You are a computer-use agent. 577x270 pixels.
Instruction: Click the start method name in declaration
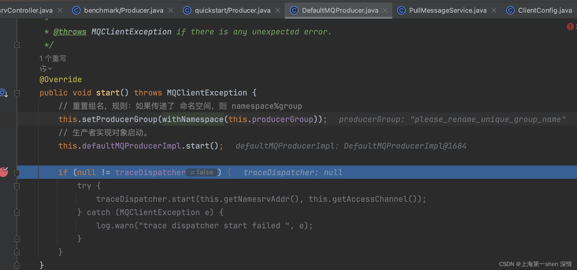(108, 93)
